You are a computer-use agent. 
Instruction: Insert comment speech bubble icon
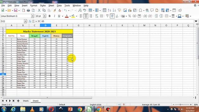click(x=152, y=10)
